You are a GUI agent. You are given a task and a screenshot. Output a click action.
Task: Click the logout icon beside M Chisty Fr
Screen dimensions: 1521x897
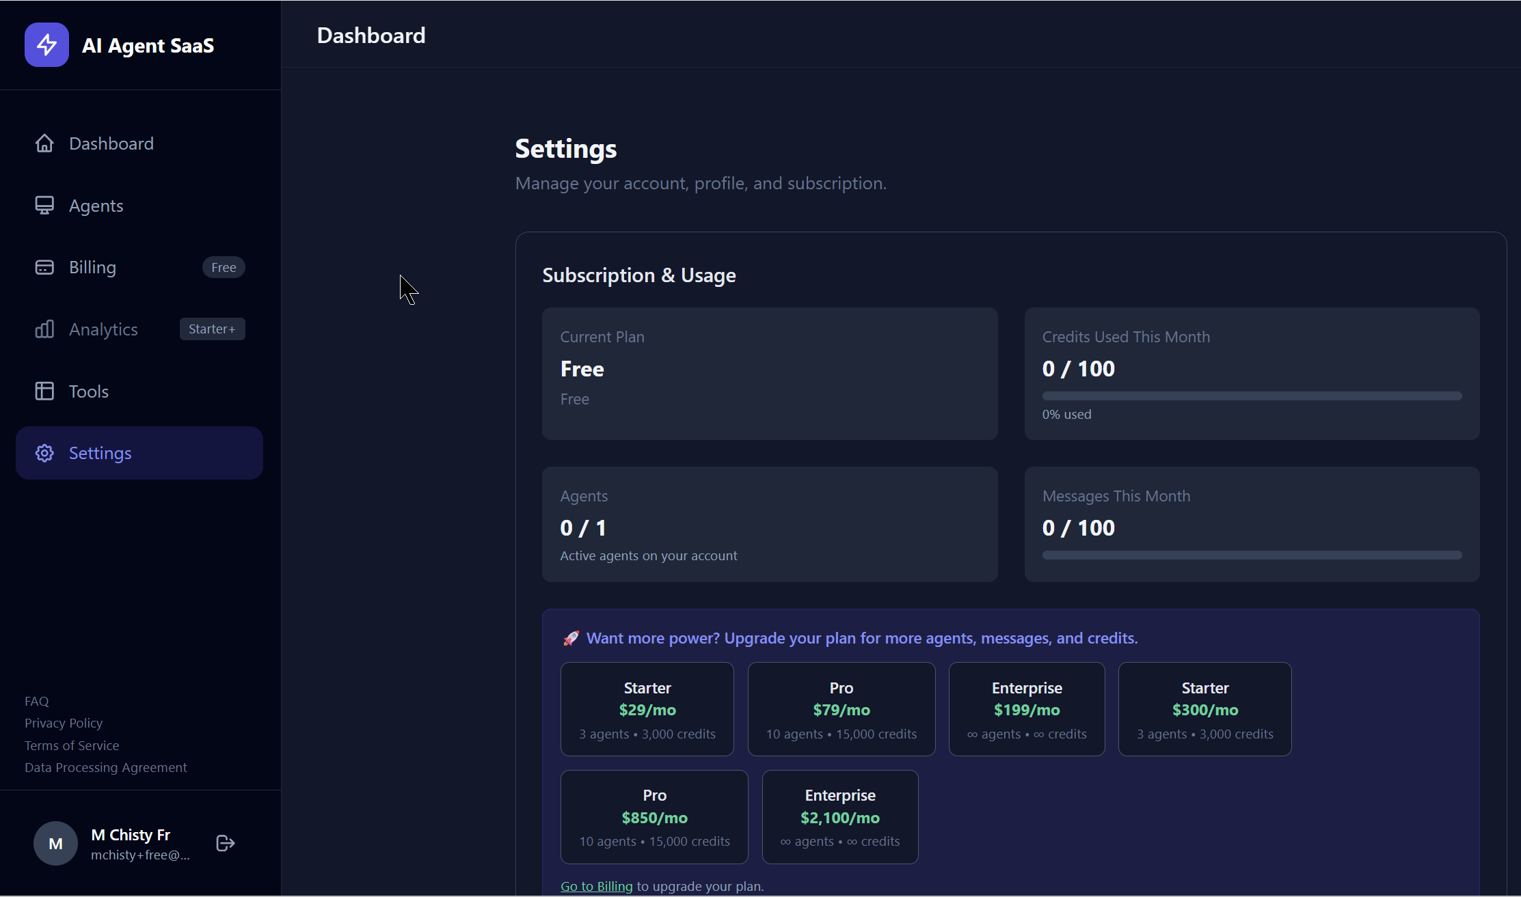(224, 843)
